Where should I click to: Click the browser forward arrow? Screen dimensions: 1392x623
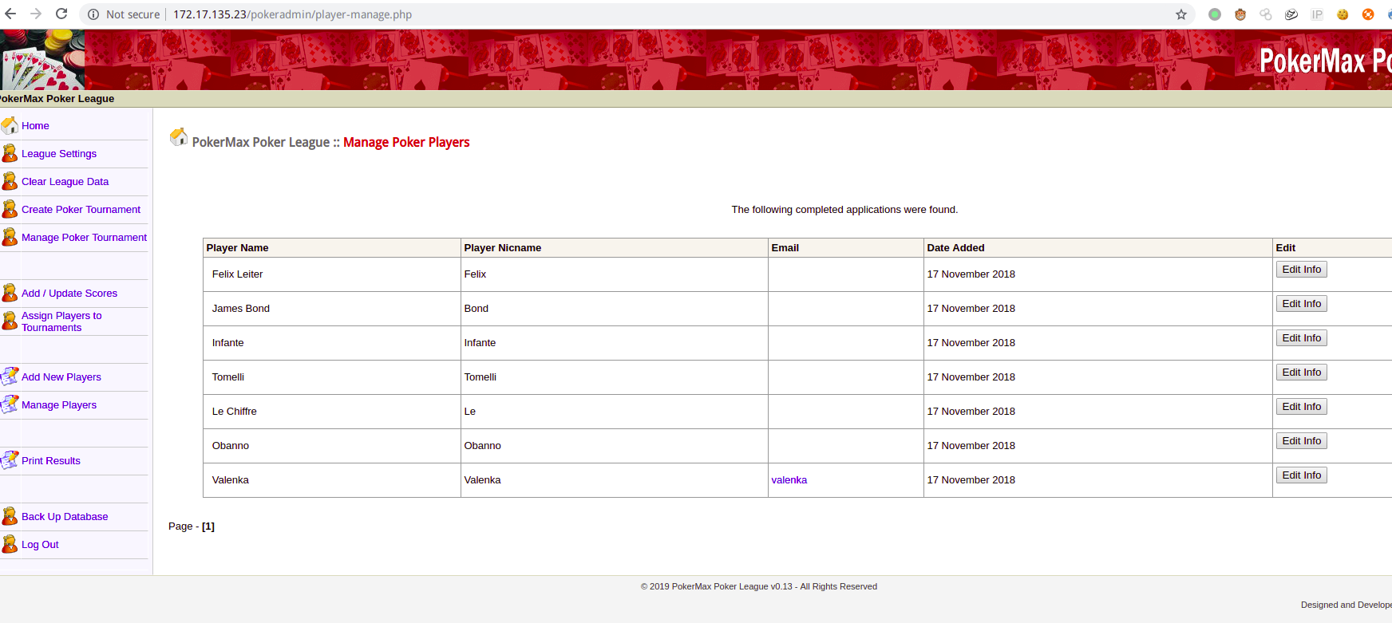pos(36,14)
